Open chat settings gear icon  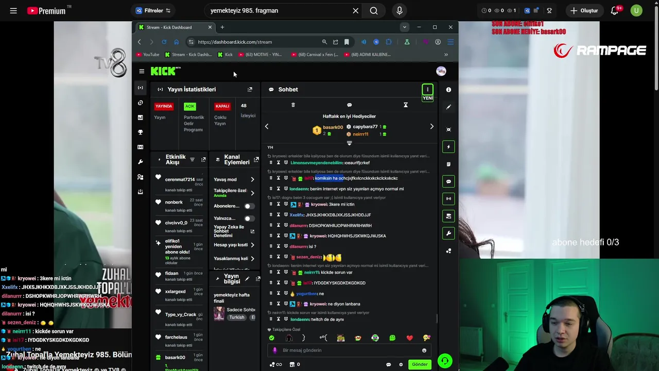tap(401, 365)
